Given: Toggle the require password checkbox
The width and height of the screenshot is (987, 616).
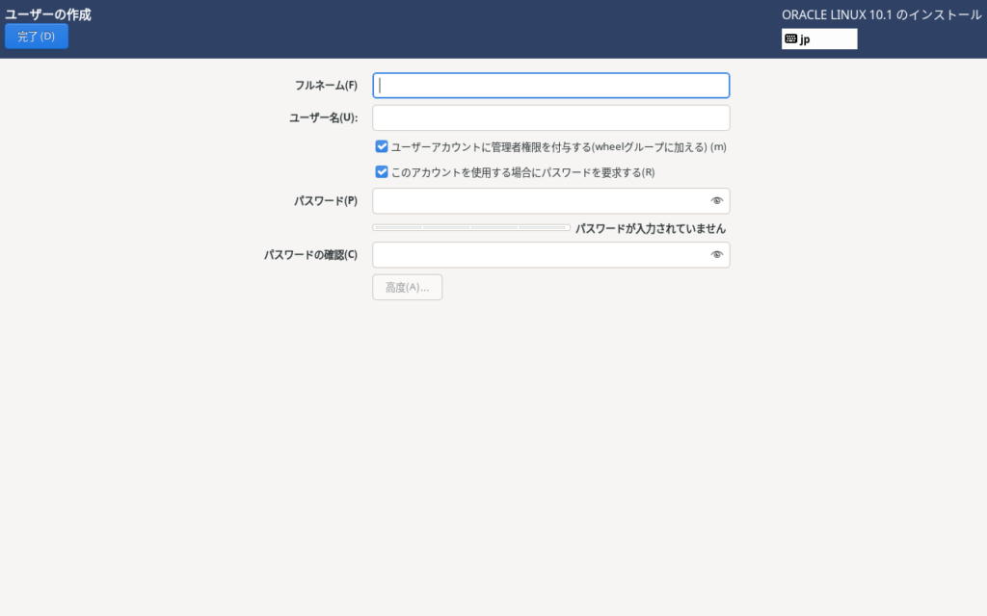Looking at the screenshot, I should click(x=382, y=172).
